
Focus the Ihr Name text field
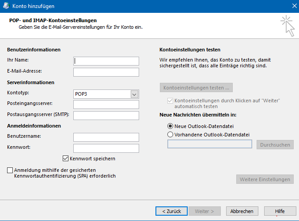coord(106,61)
